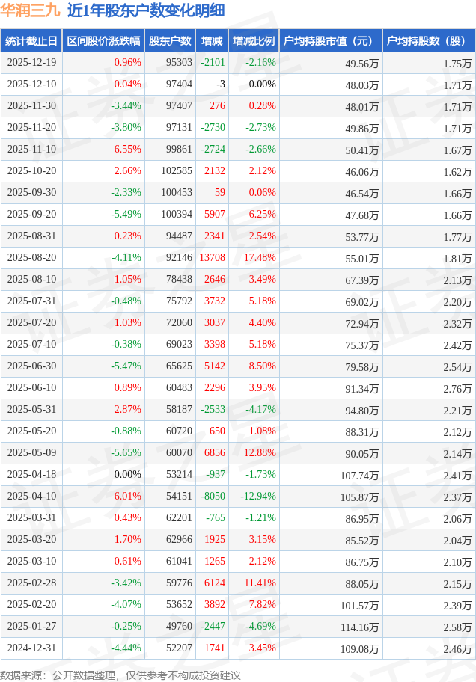Image resolution: width=476 pixels, height=682 pixels.
Task: Click the 户均持股市值（元） column header
Action: [x=329, y=41]
